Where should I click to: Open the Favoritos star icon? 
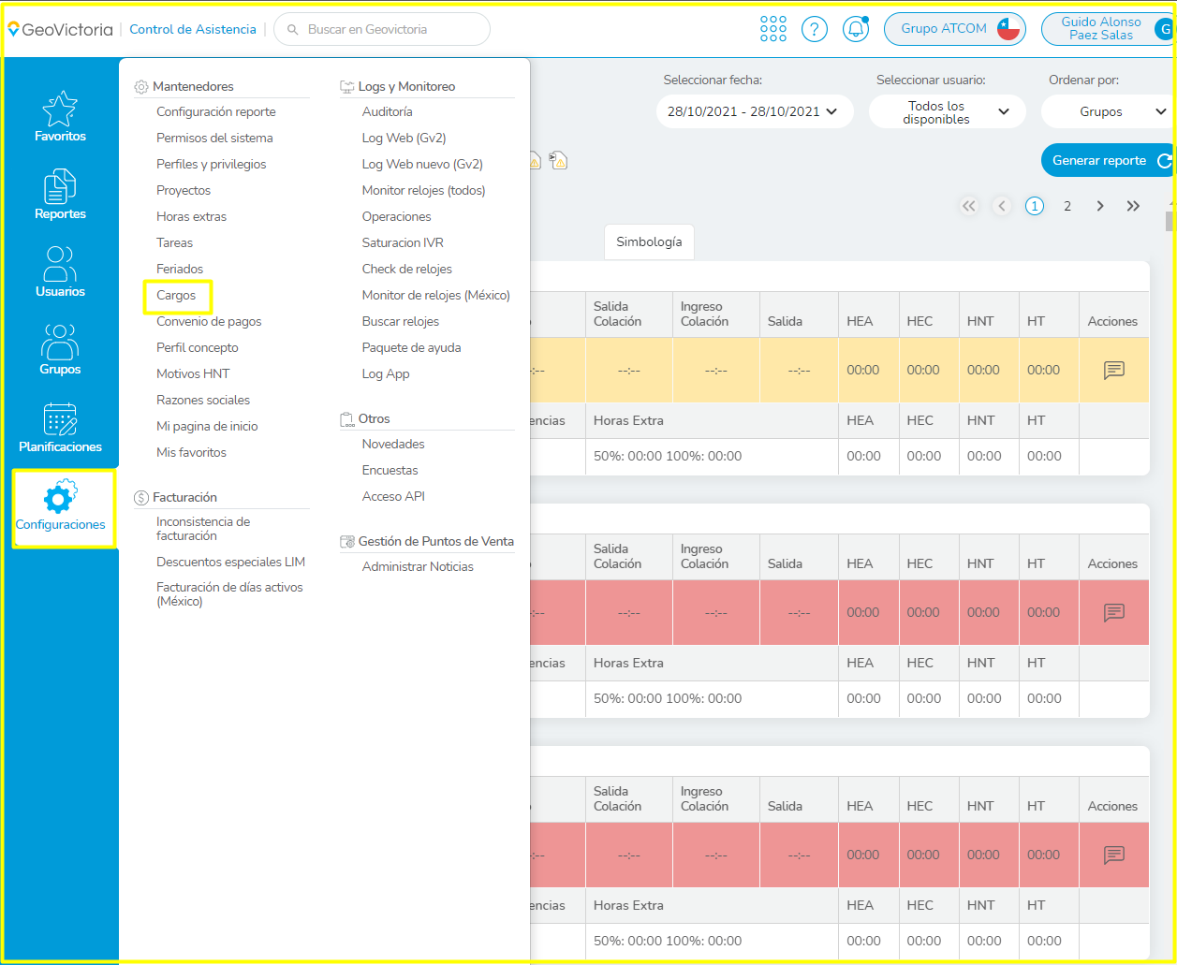pyautogui.click(x=60, y=110)
